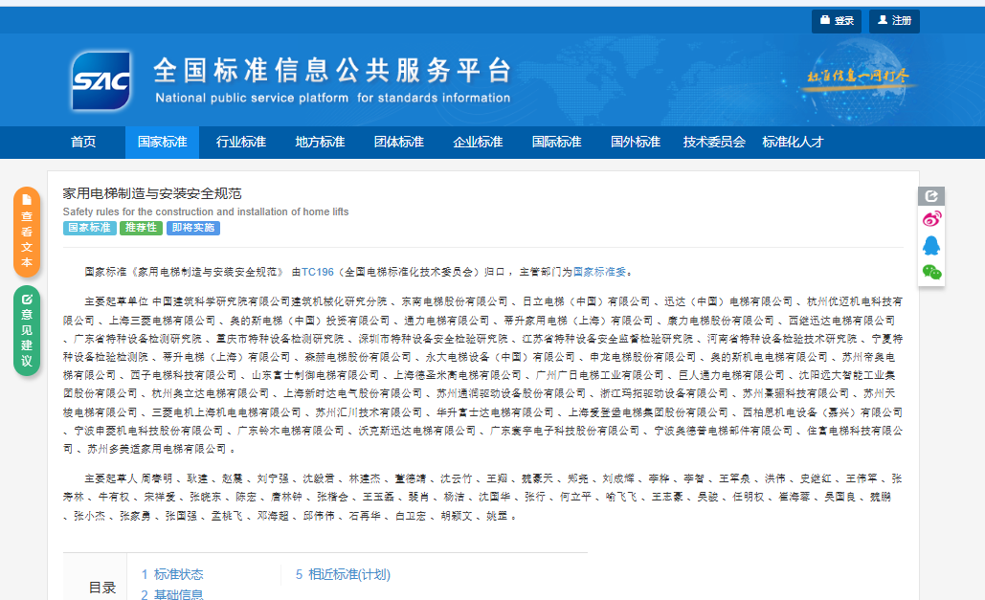Screen dimensions: 985x600
Task: Open the 查看文本 side button
Action: tap(27, 232)
